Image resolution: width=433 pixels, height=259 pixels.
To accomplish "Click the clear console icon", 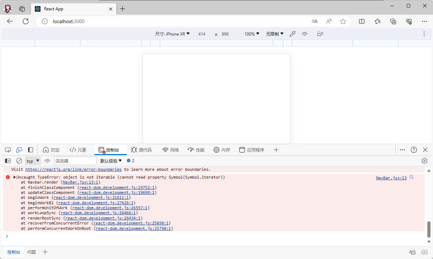I will 19,161.
